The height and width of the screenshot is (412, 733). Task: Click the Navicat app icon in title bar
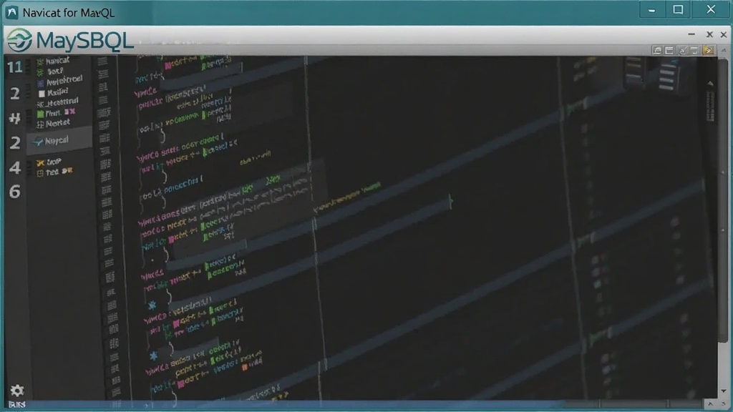[x=11, y=13]
